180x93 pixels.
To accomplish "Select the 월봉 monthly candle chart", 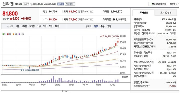I will pos(109,26).
